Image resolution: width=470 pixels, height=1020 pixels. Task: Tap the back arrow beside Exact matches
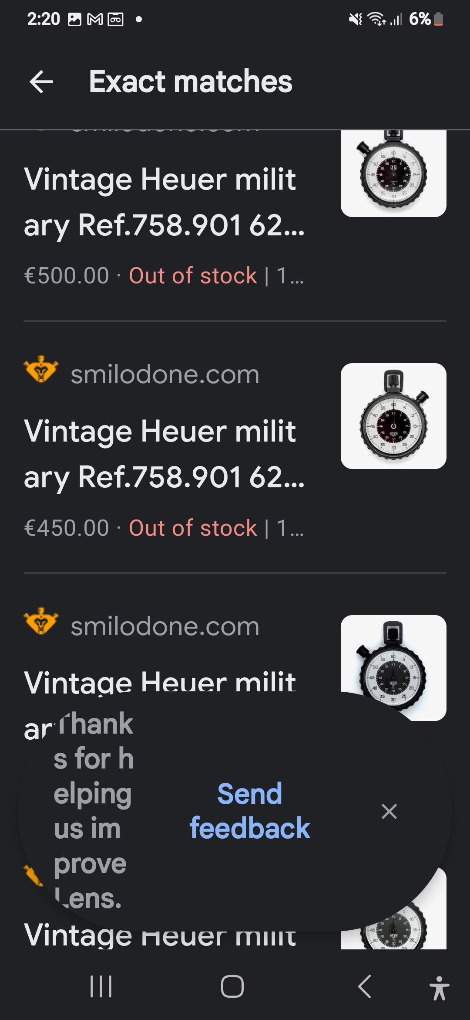[41, 82]
